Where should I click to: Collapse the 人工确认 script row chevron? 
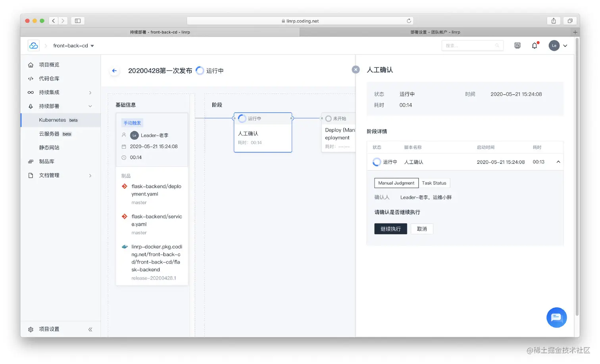click(558, 162)
